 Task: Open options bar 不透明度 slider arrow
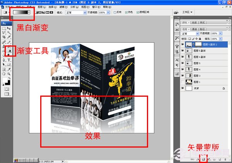[108, 13]
